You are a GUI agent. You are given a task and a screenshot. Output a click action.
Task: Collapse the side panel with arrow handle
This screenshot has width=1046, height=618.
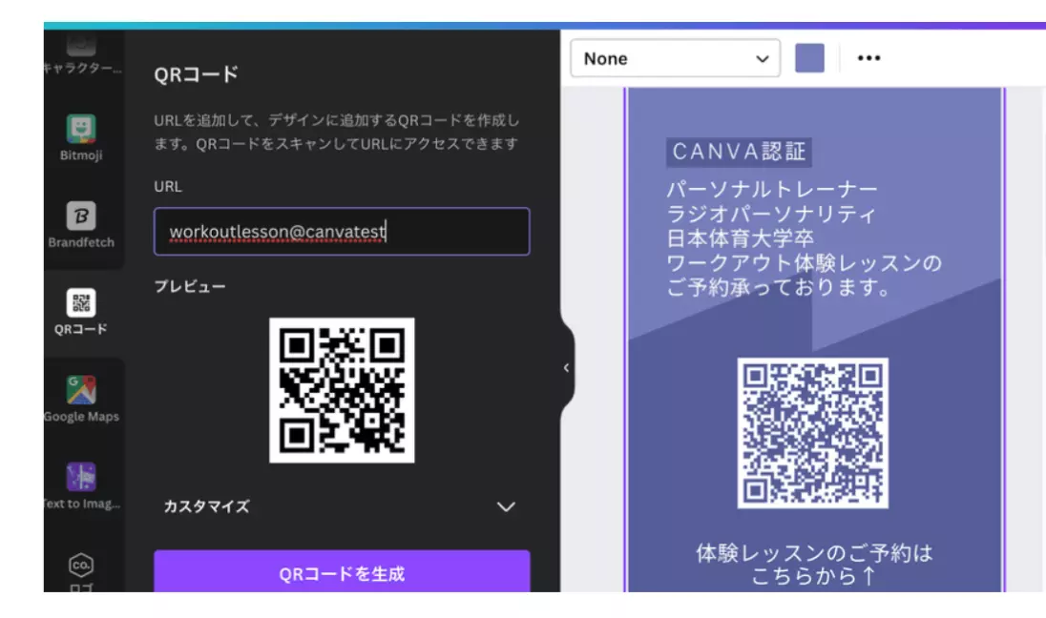tap(566, 368)
